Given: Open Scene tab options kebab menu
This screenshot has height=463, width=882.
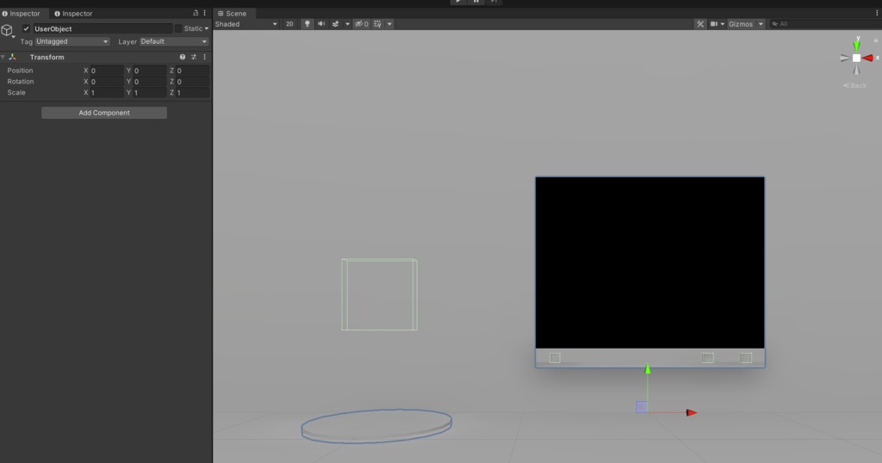Looking at the screenshot, I should tap(877, 13).
